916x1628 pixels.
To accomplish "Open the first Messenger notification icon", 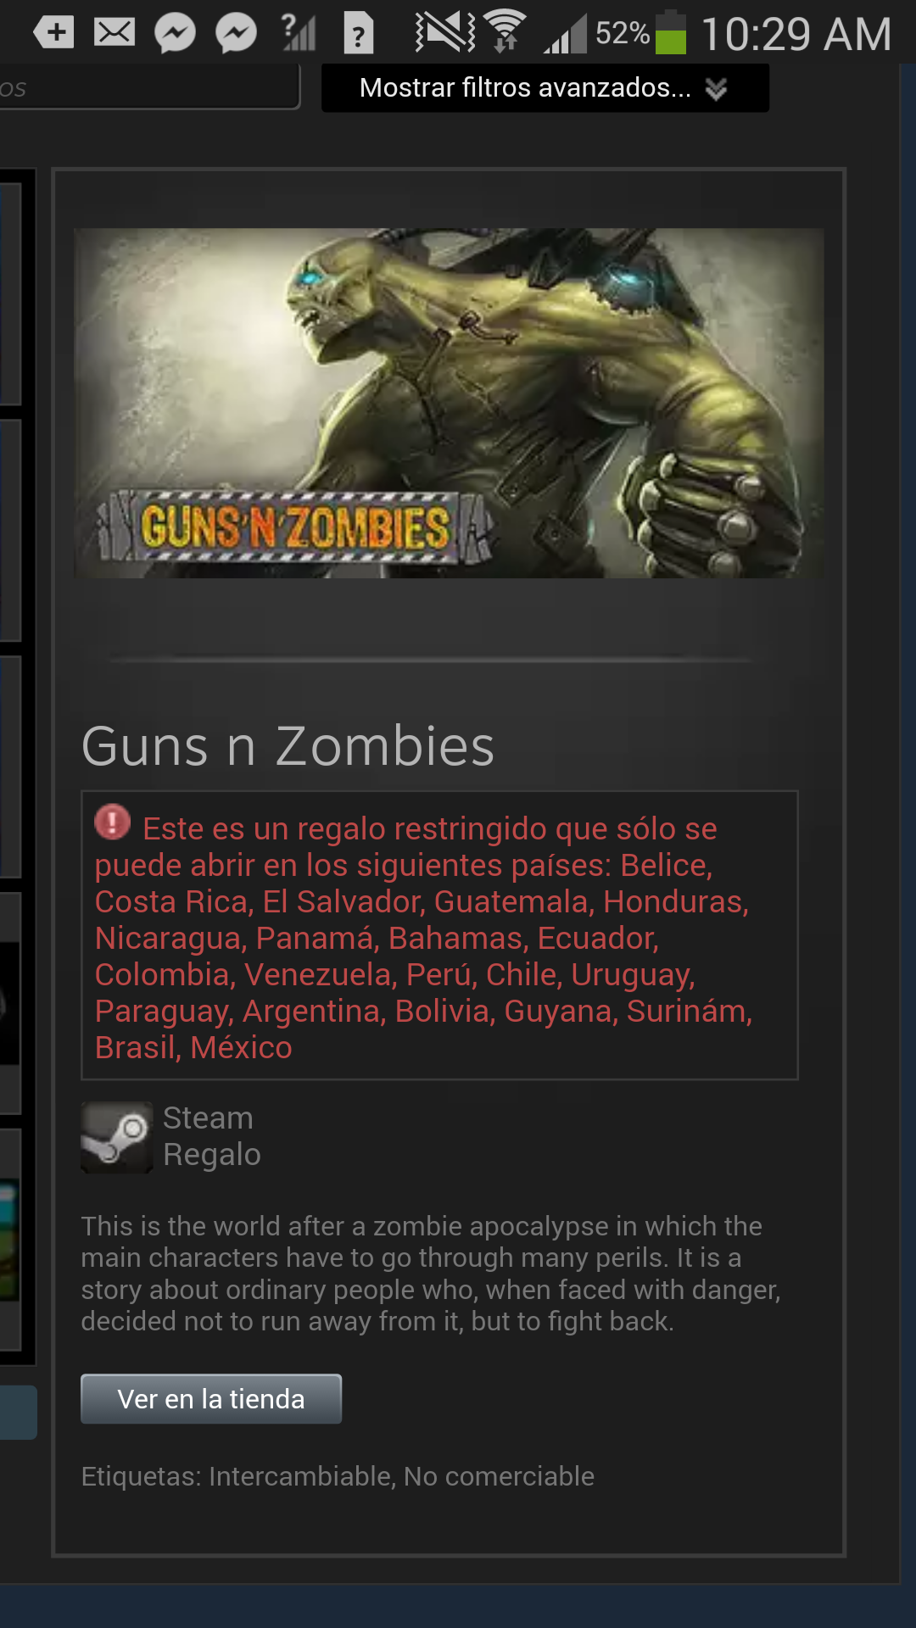I will (176, 34).
